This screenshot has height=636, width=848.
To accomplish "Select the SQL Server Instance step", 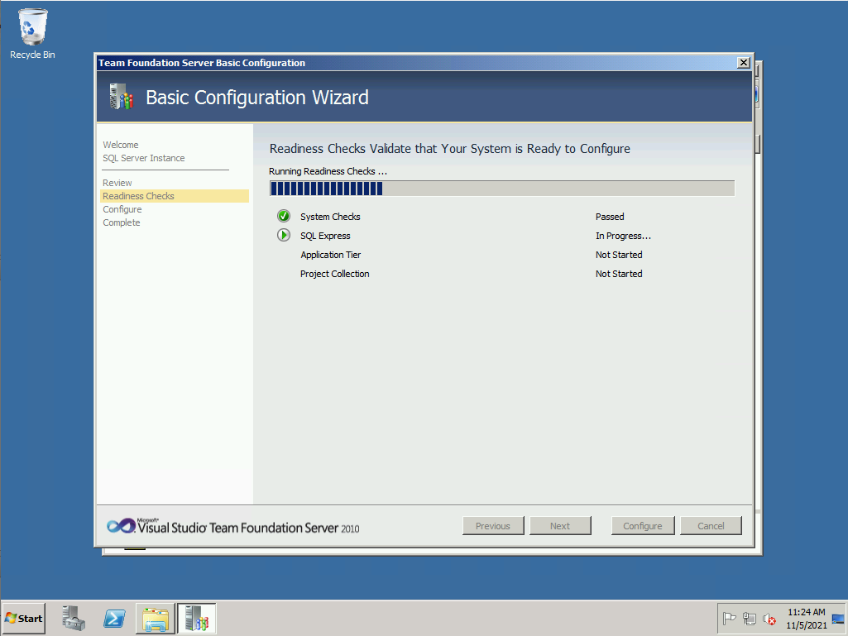I will coord(144,158).
